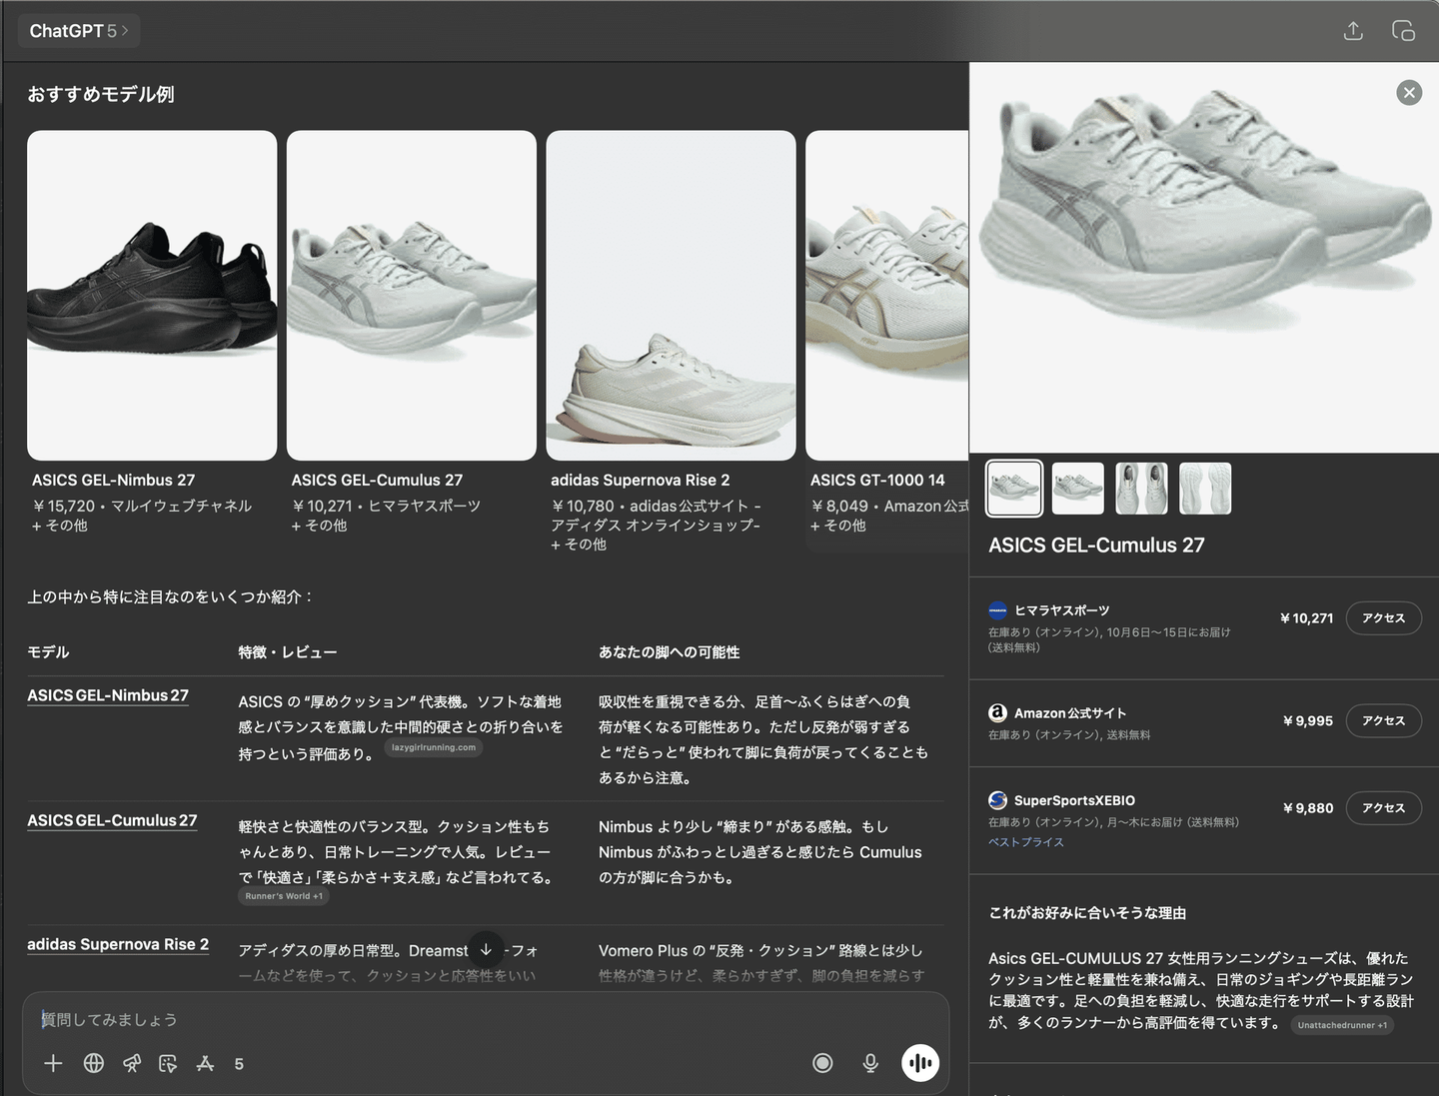This screenshot has height=1096, width=1439.
Task: Click the ASICS GEL-Nimbus 27 title under its card
Action: tap(114, 481)
